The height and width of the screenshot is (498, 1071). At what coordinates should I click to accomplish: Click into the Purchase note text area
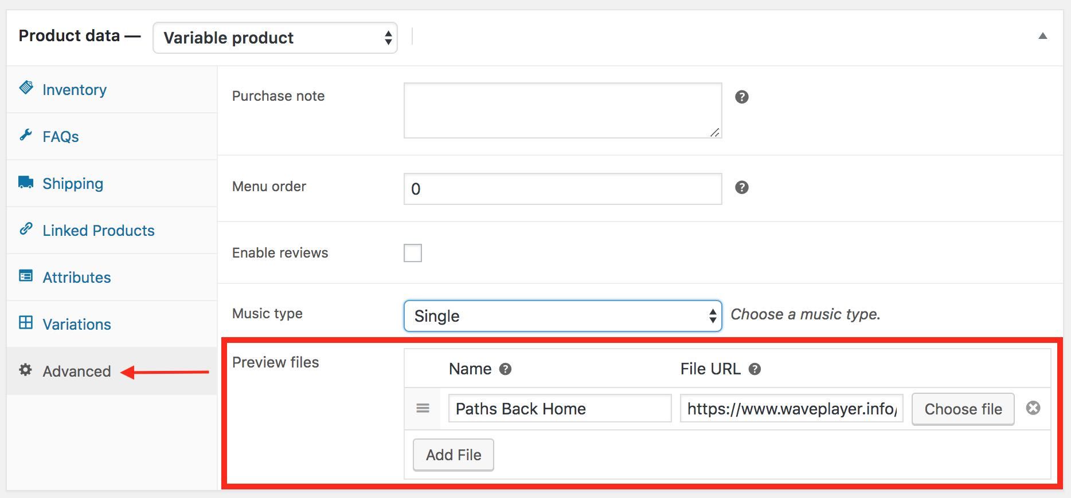coord(562,110)
